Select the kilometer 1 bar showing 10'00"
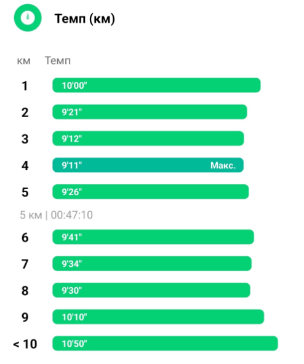 [x=156, y=85]
